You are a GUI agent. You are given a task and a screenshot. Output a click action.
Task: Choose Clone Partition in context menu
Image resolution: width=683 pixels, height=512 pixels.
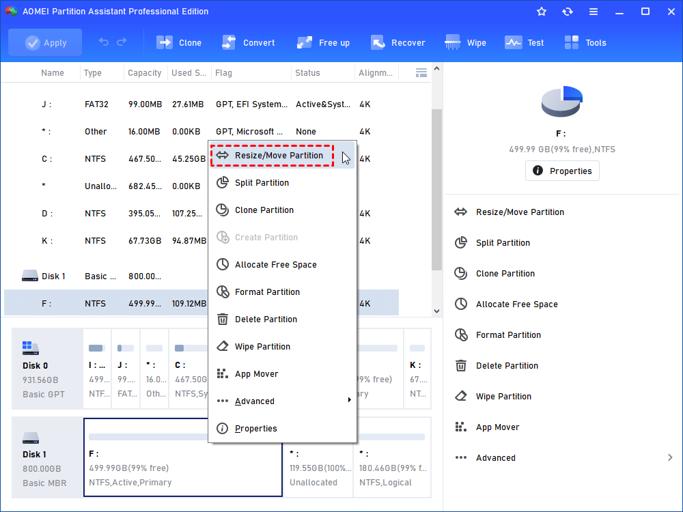tap(282, 210)
